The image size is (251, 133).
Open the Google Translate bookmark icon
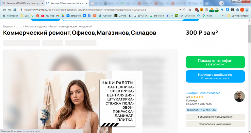[90, 16]
